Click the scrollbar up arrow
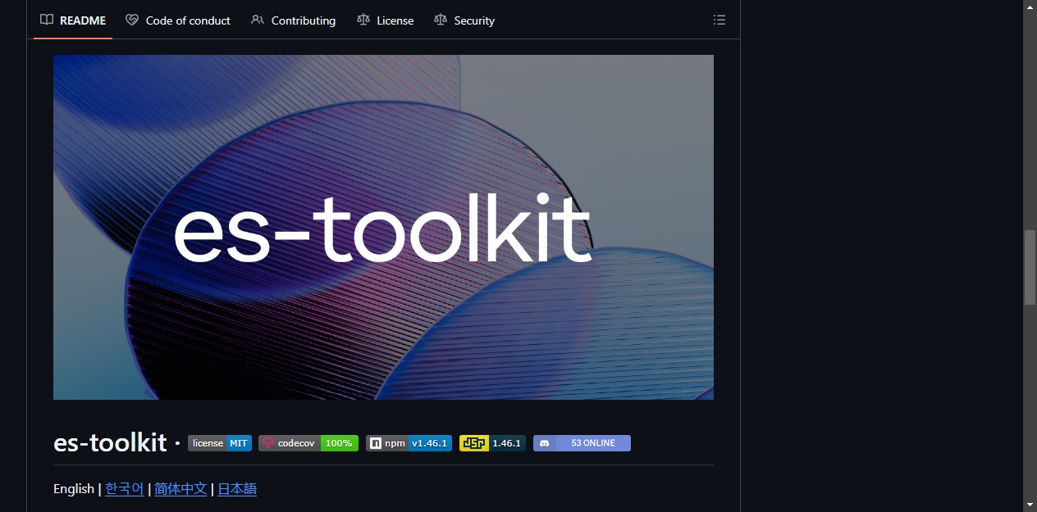This screenshot has height=512, width=1037. 1030,7
